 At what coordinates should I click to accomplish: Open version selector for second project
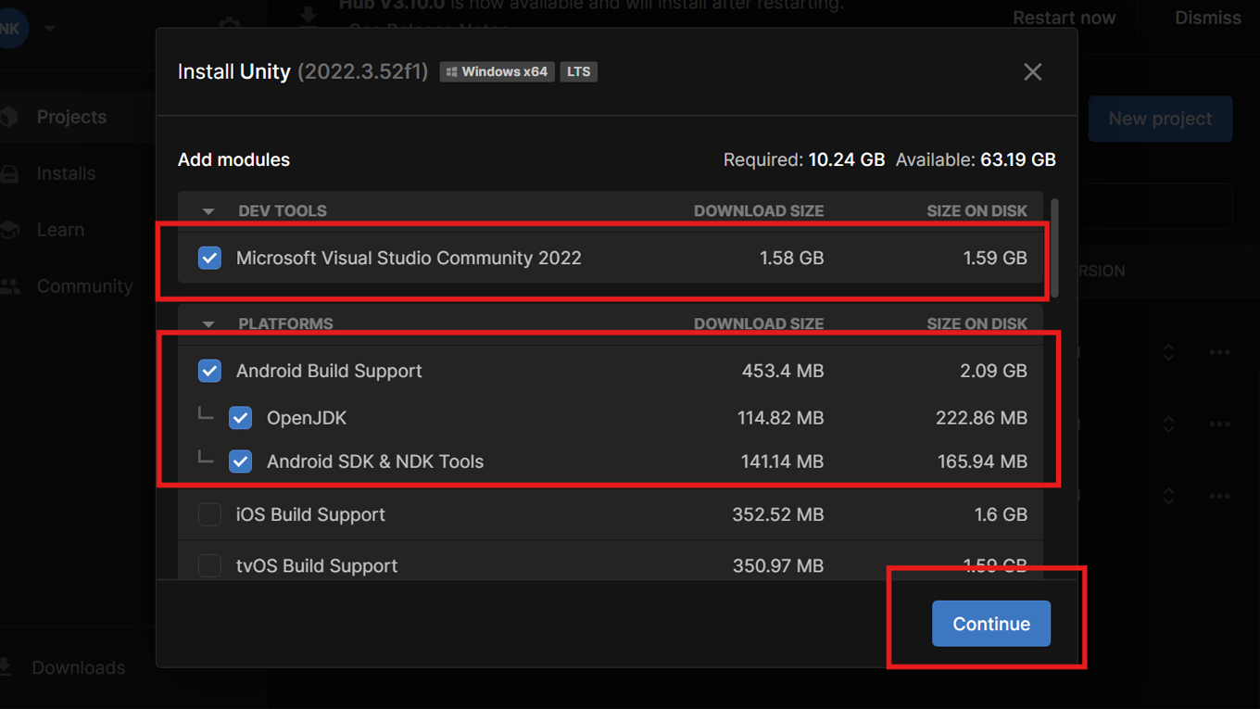coord(1168,424)
